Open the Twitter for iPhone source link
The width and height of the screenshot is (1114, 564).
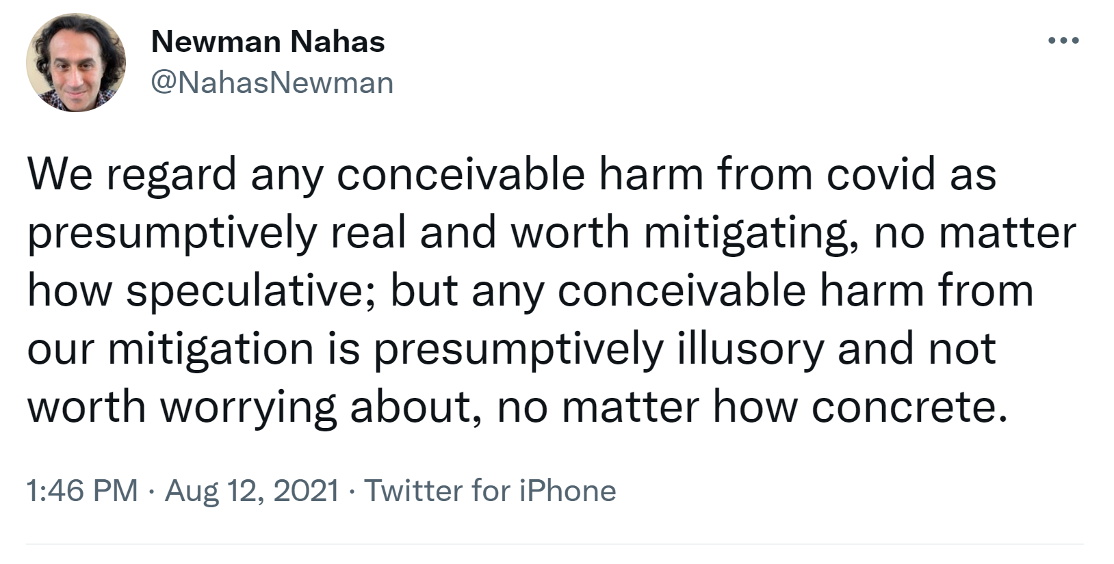pos(490,490)
